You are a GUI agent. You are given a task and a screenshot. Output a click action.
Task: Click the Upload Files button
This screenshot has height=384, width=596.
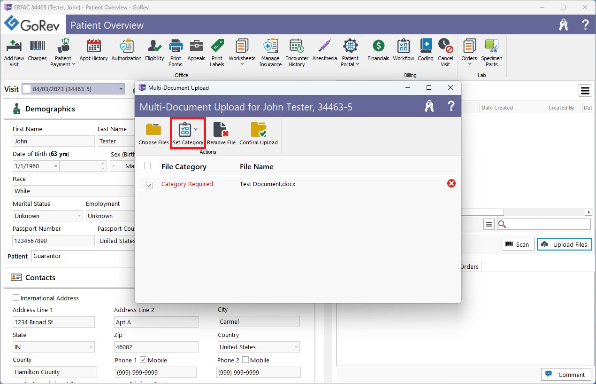click(565, 244)
